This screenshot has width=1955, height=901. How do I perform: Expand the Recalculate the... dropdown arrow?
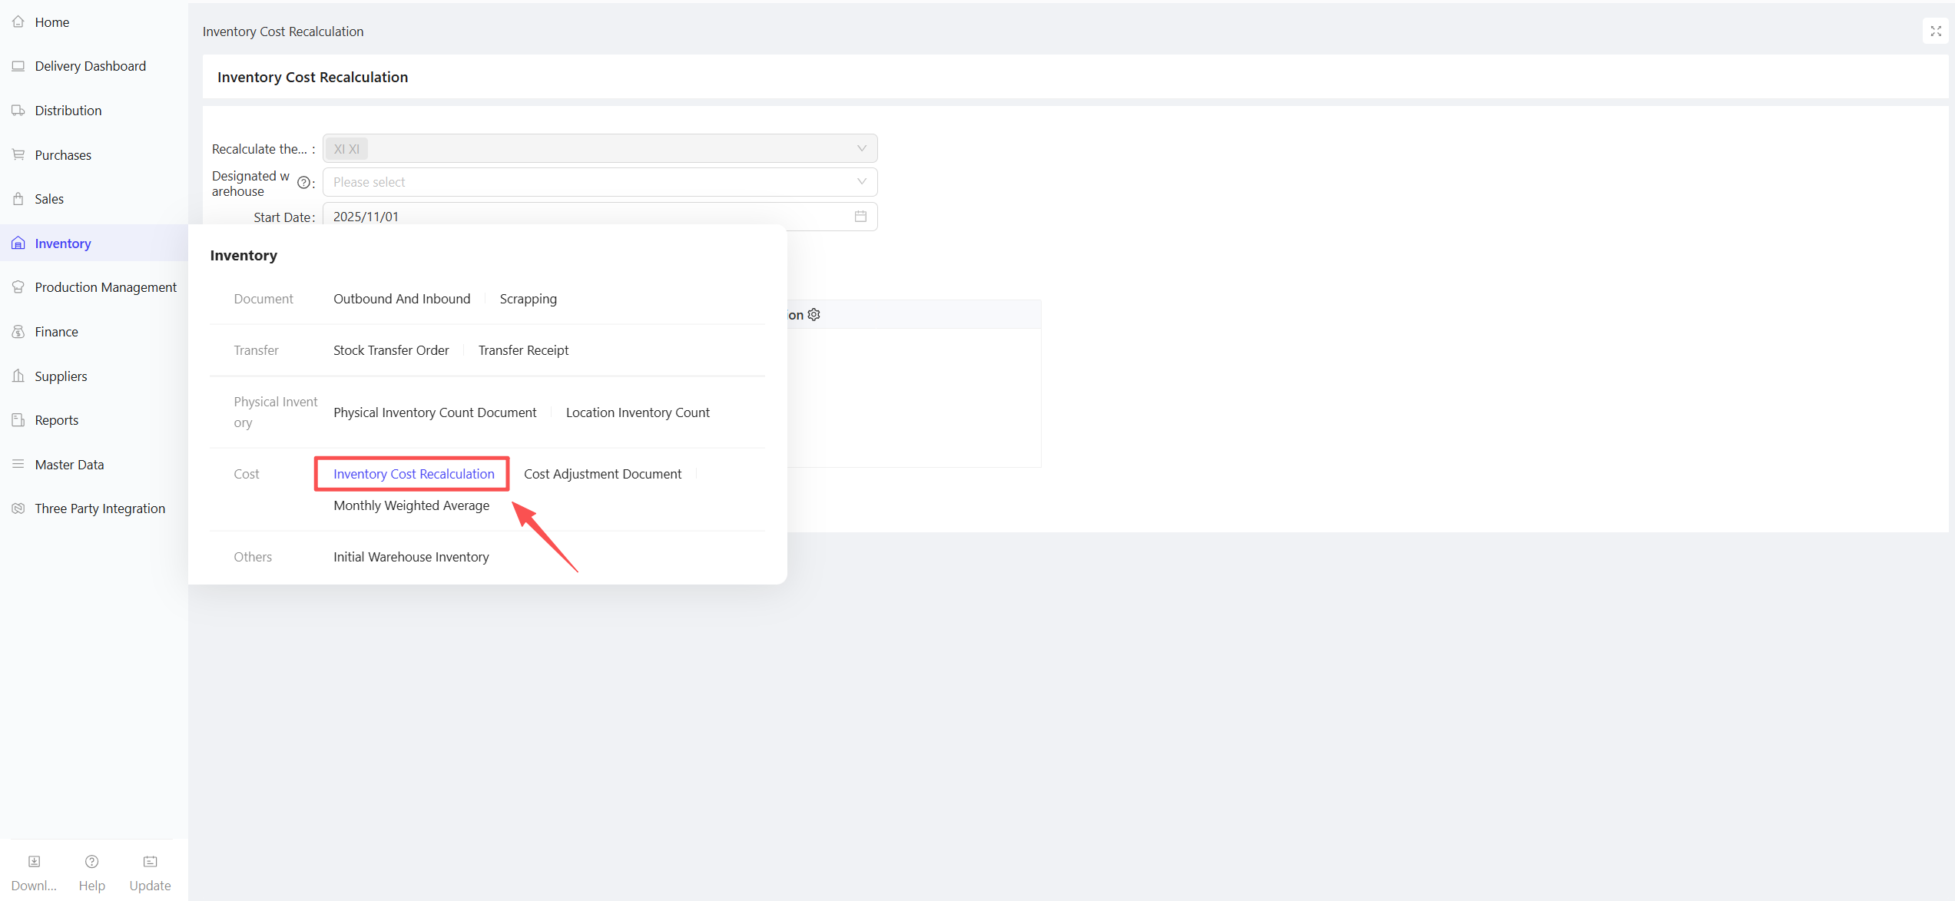tap(861, 148)
